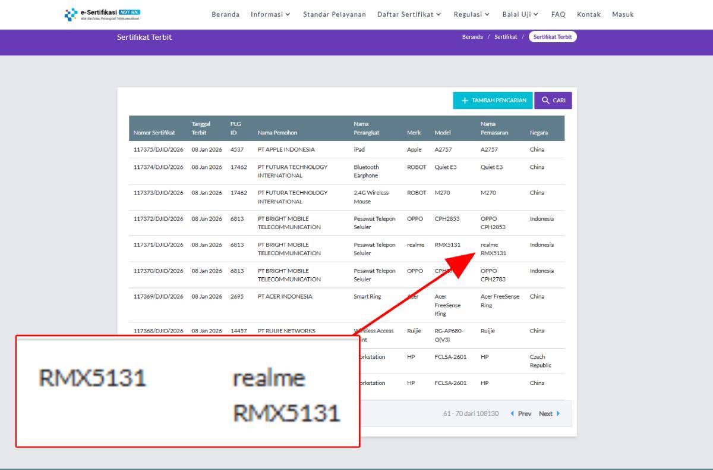Viewport: 713px width, 470px height.
Task: Open Standar Pelayanan page
Action: click(335, 14)
